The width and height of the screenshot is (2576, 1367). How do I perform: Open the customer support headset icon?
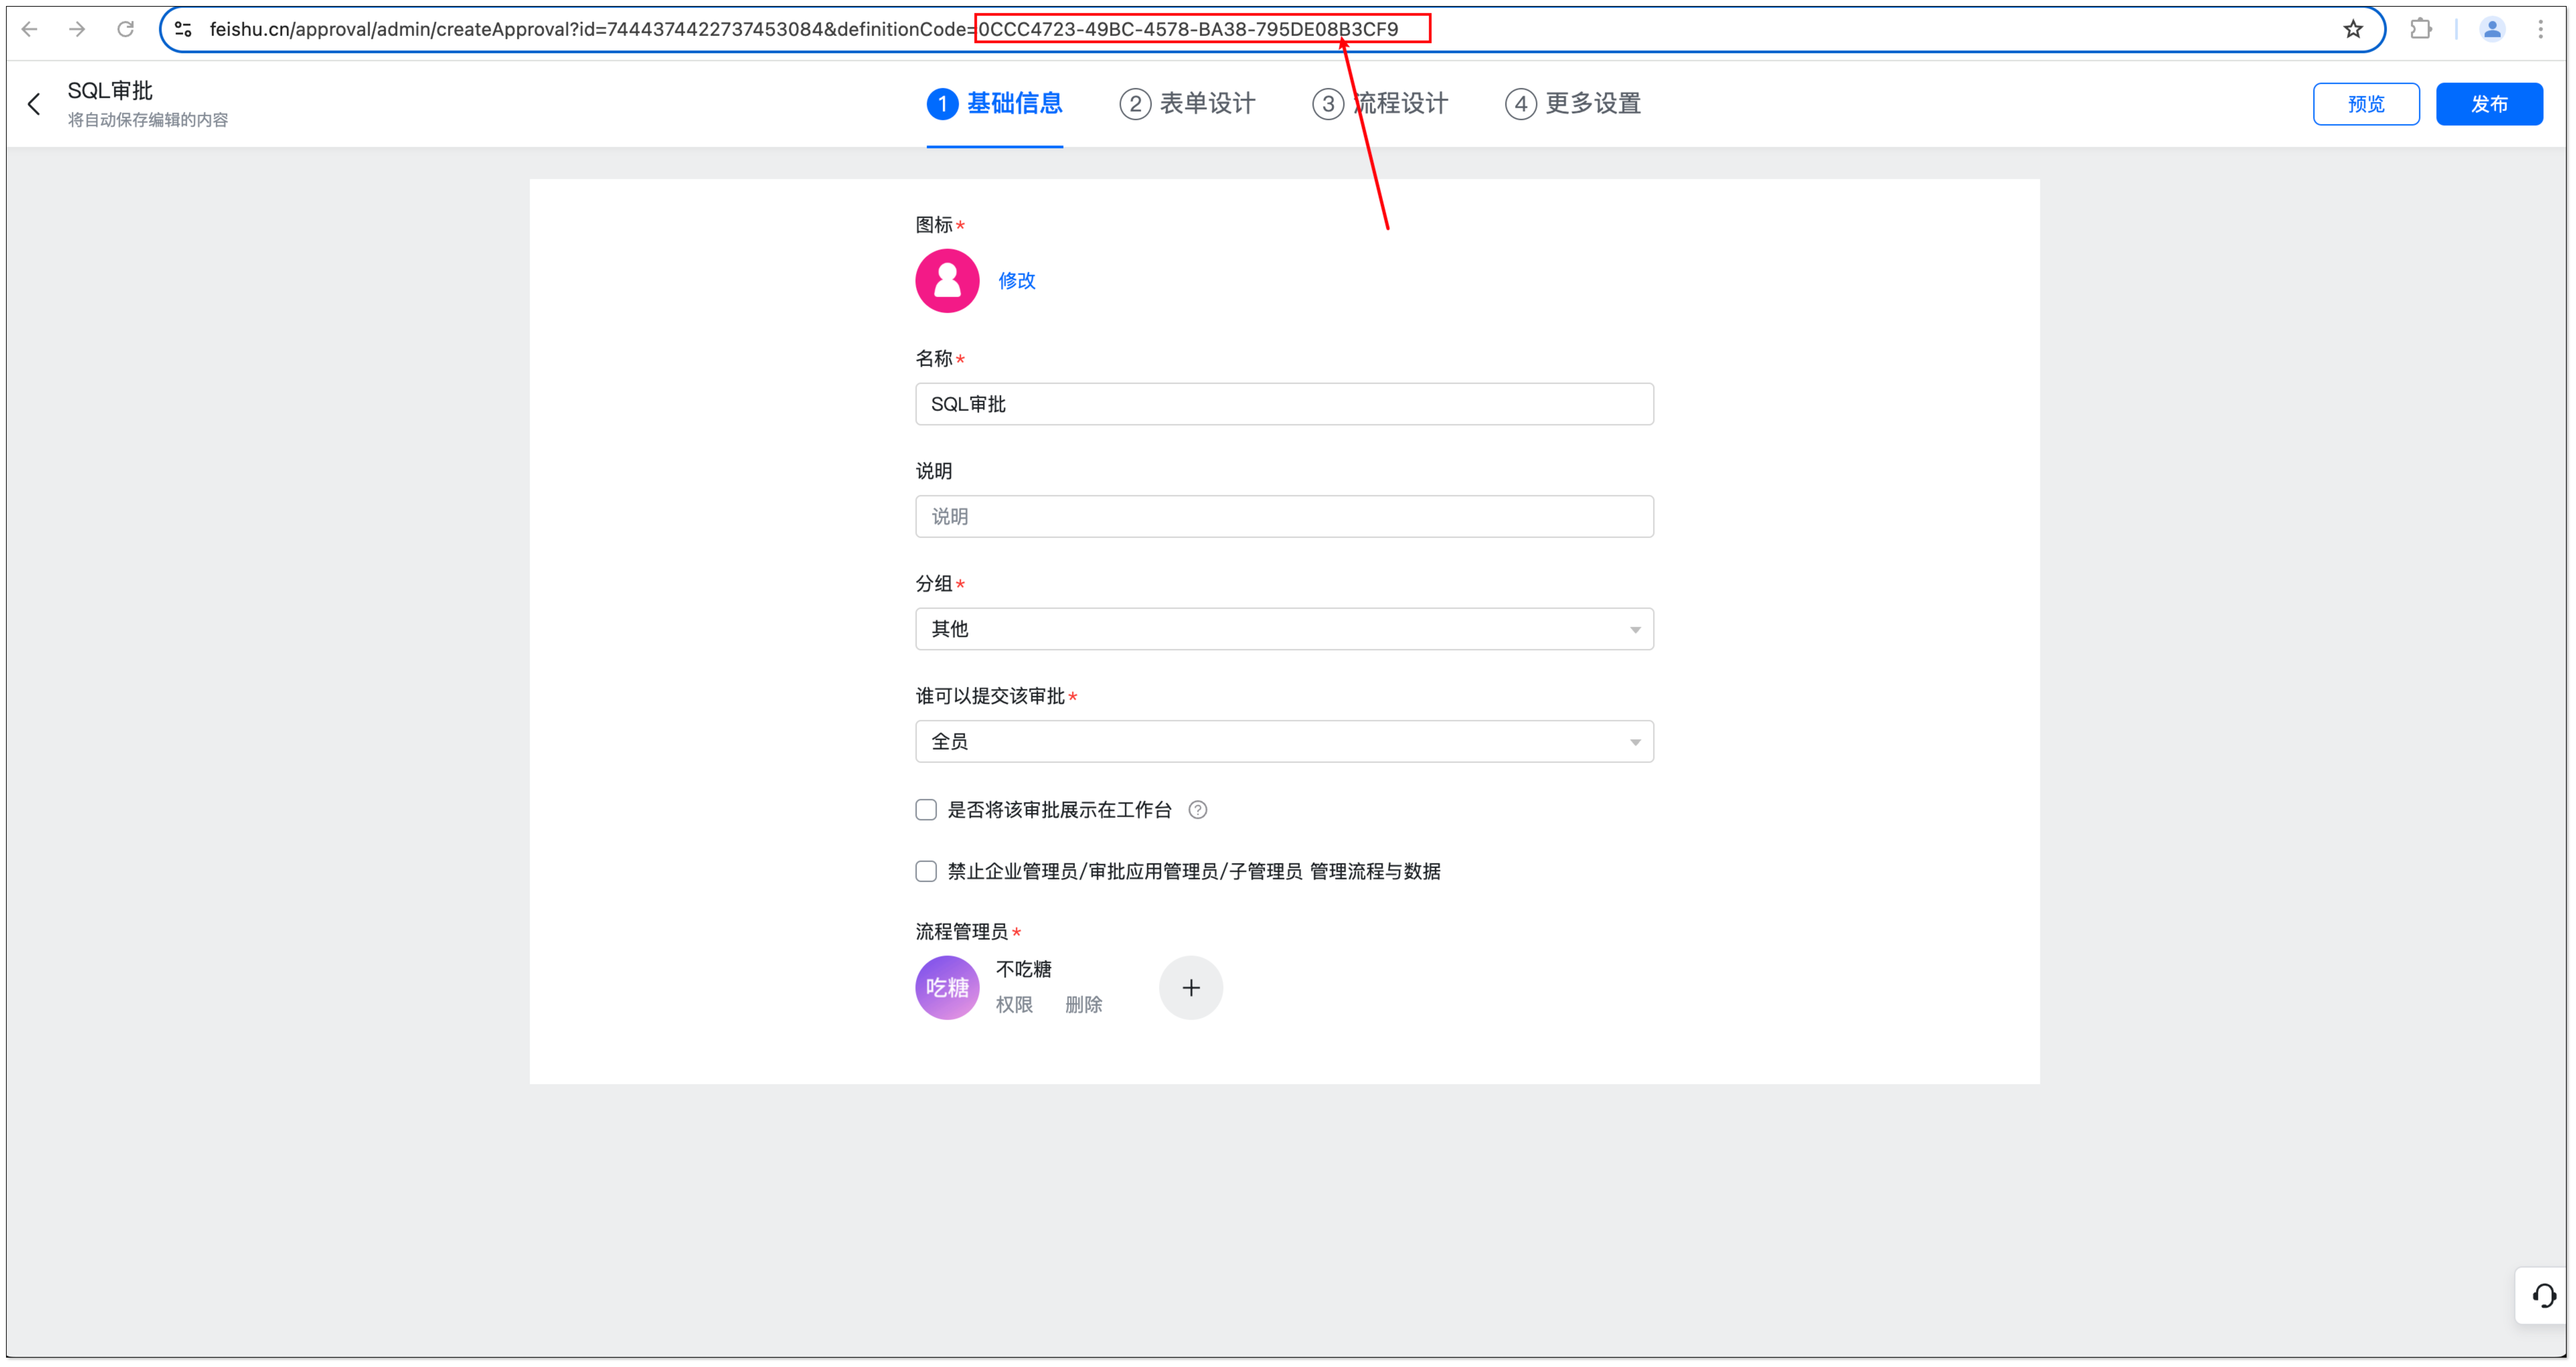(x=2543, y=1296)
